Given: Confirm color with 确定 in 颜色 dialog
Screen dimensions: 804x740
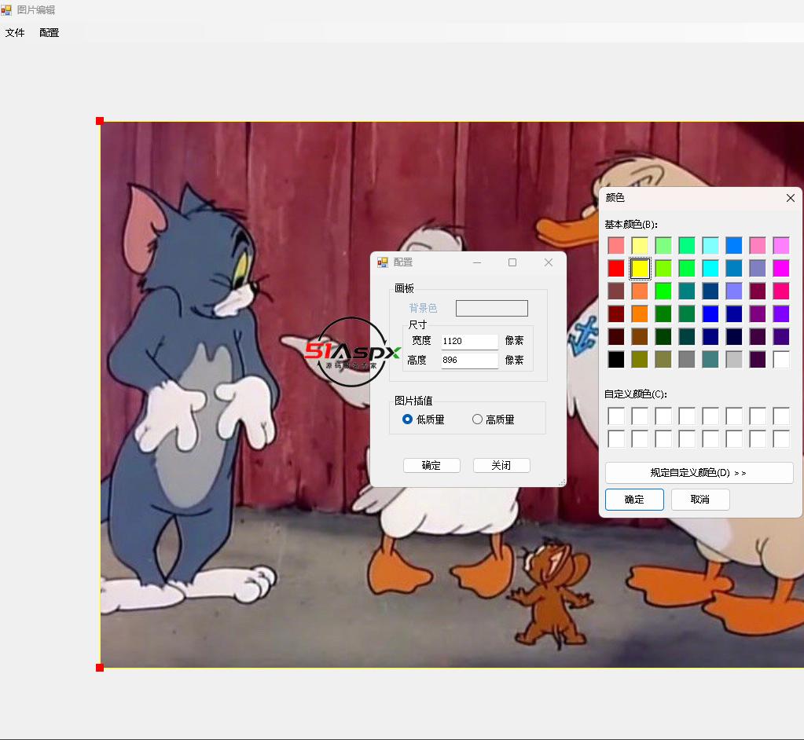Looking at the screenshot, I should point(634,499).
